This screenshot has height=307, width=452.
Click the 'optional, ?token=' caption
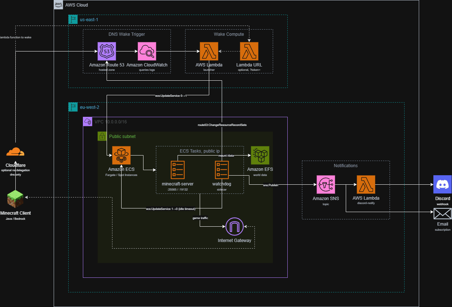(249, 69)
